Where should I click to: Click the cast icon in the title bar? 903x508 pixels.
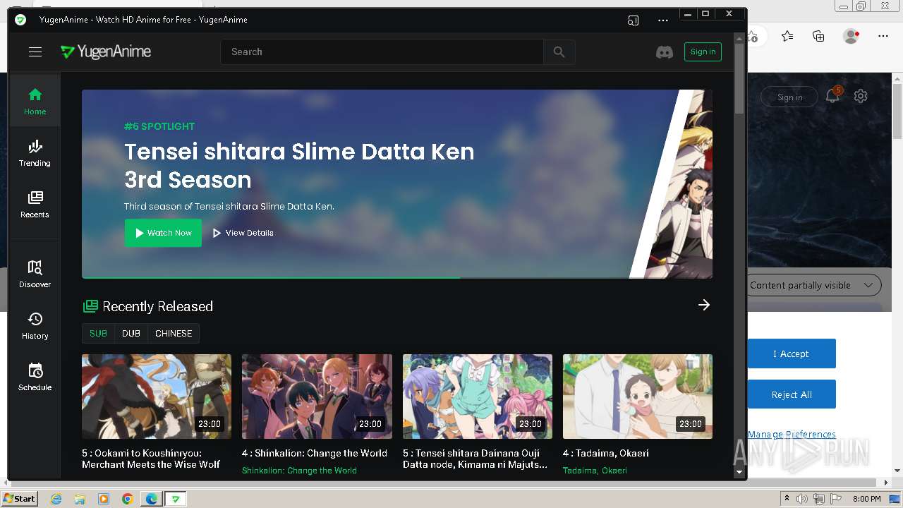(x=633, y=20)
